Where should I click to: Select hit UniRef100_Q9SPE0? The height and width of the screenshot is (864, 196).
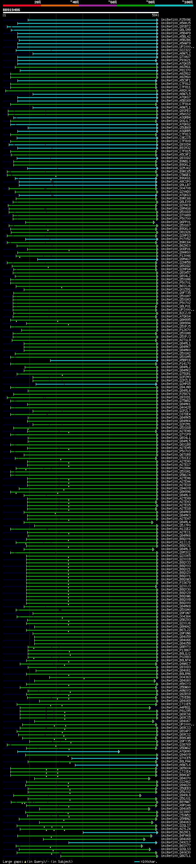click(175, 111)
